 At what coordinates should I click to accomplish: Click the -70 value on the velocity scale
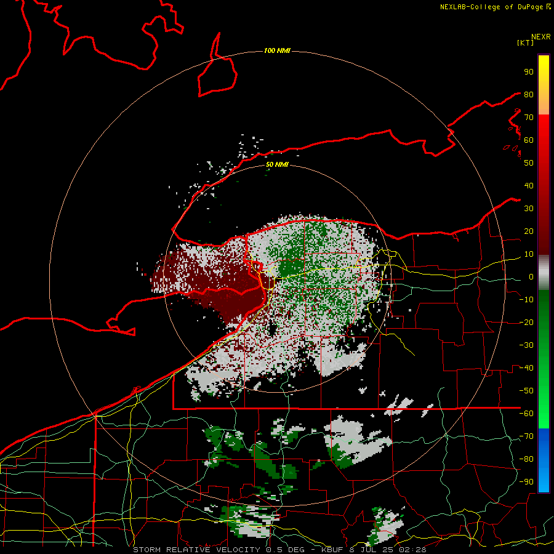(526, 436)
